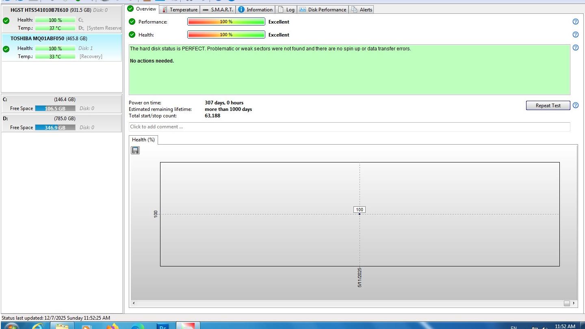Launch Photoshop from the taskbar
The image size is (585, 329).
[162, 326]
